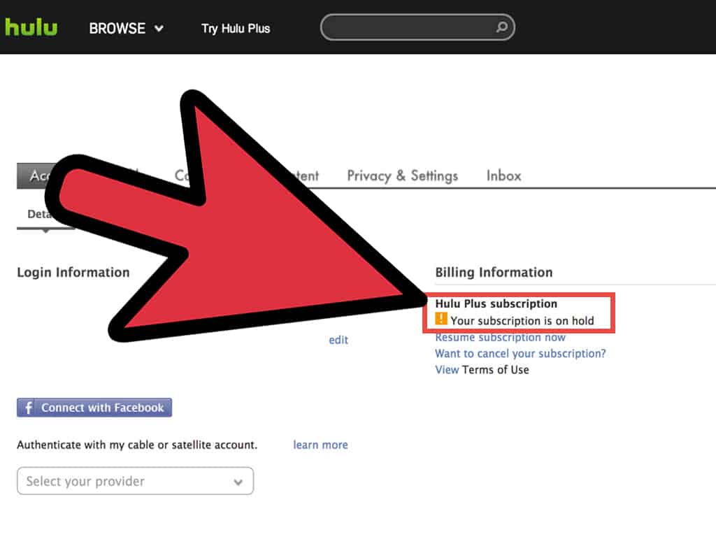This screenshot has width=716, height=537.
Task: Click Resume subscription now link
Action: (x=500, y=338)
